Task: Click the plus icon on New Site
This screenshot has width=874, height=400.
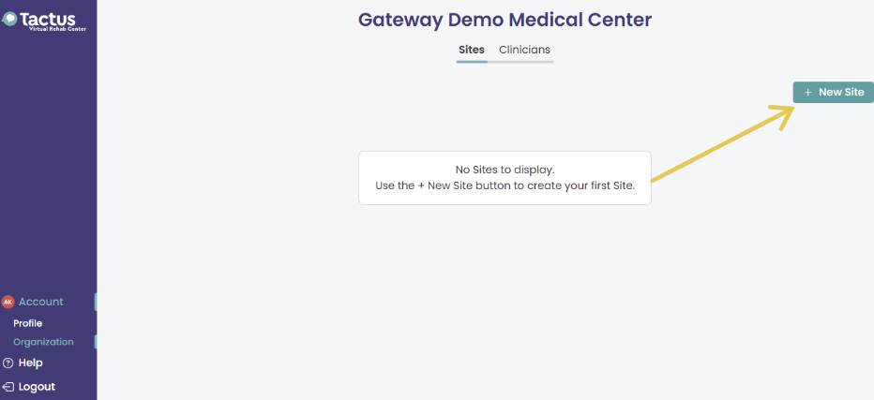Action: pos(807,93)
